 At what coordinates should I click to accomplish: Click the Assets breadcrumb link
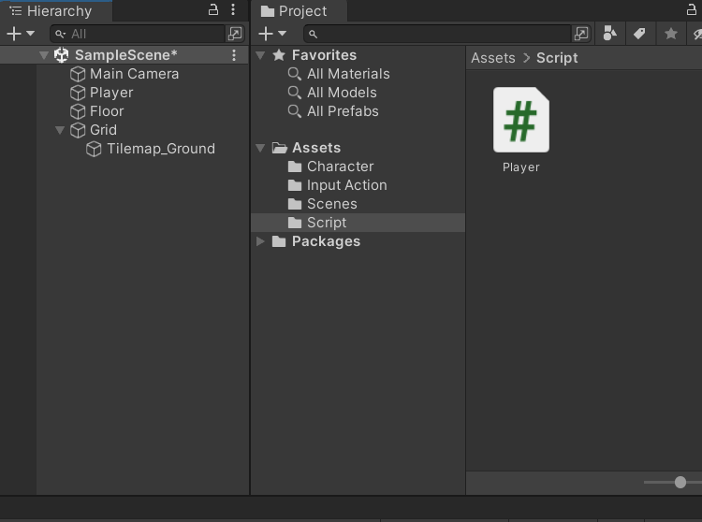pos(492,58)
